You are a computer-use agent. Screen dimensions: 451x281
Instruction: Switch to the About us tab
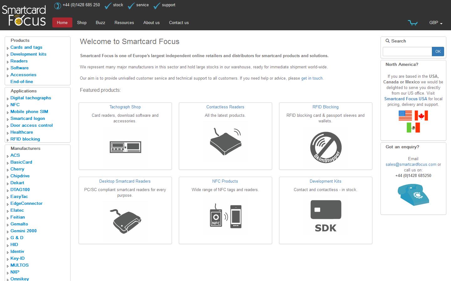coord(151,22)
